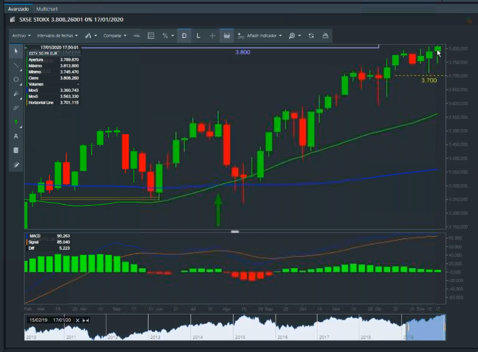This screenshot has height=352, width=478.
Task: Collapse the data box minus toggle
Action: 77,51
